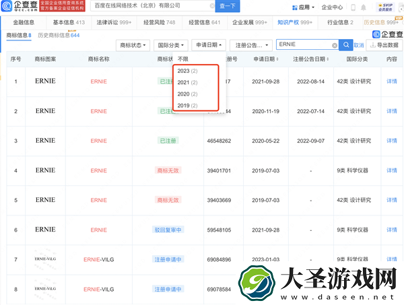Select 历史商标信息 644 sub-tab
The width and height of the screenshot is (404, 305).
[59, 35]
